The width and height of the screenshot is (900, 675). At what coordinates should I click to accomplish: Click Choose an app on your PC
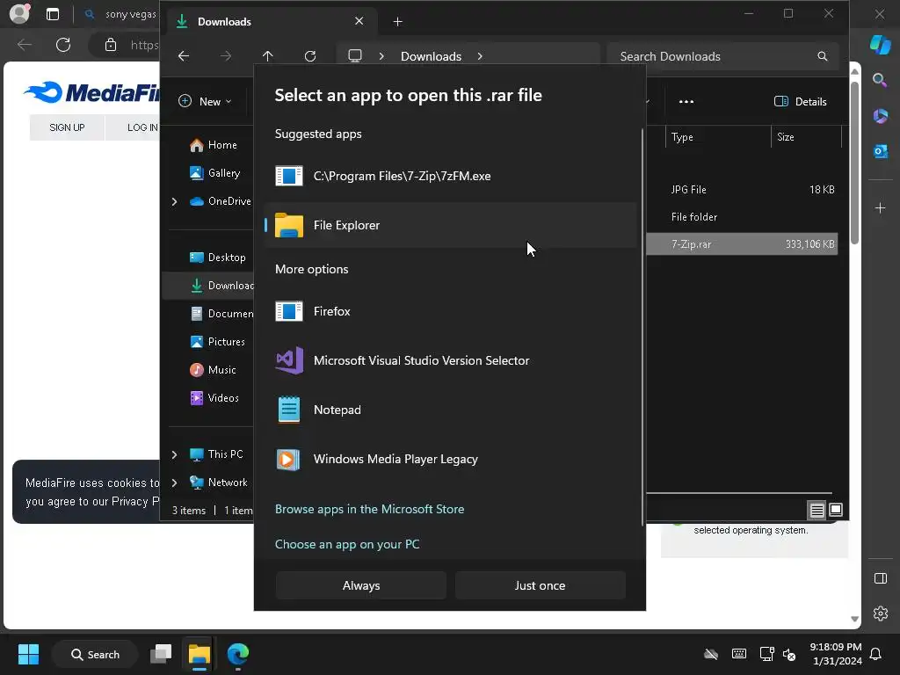347,544
